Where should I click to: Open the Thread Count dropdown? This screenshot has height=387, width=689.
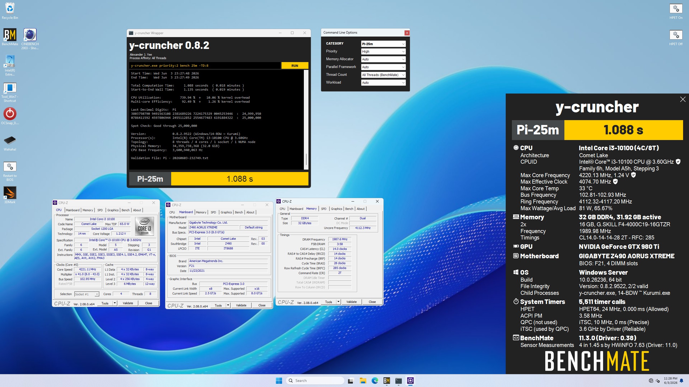click(x=383, y=75)
